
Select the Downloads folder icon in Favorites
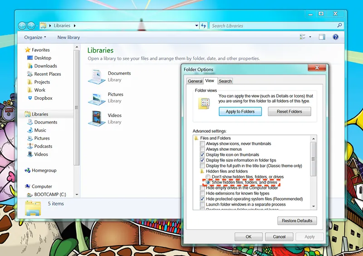click(x=30, y=66)
